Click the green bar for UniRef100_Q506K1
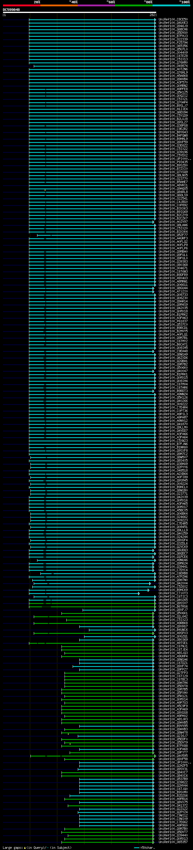Screen dimensions: 193x850 (x=108, y=613)
